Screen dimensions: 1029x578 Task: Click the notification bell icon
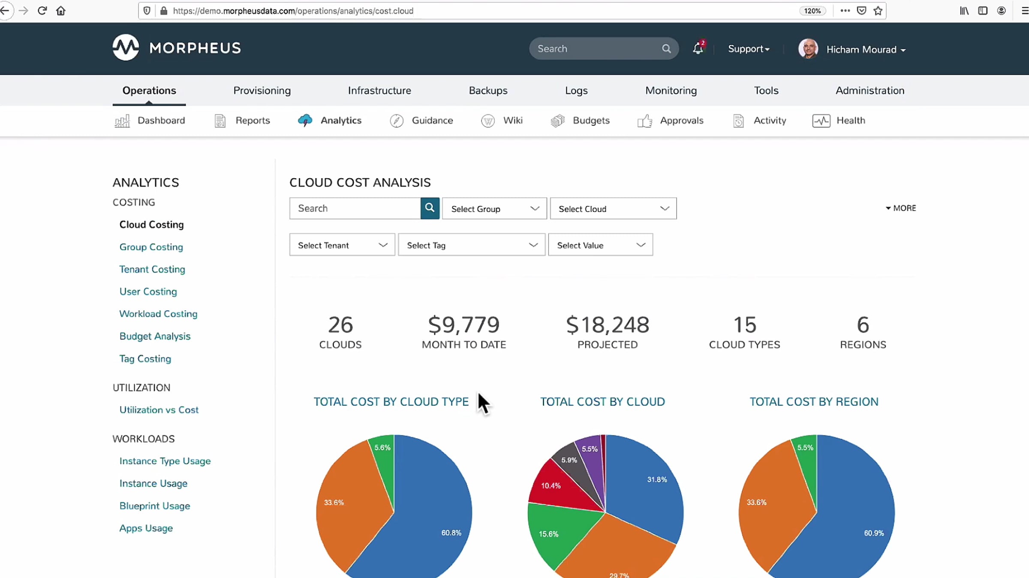click(x=698, y=49)
